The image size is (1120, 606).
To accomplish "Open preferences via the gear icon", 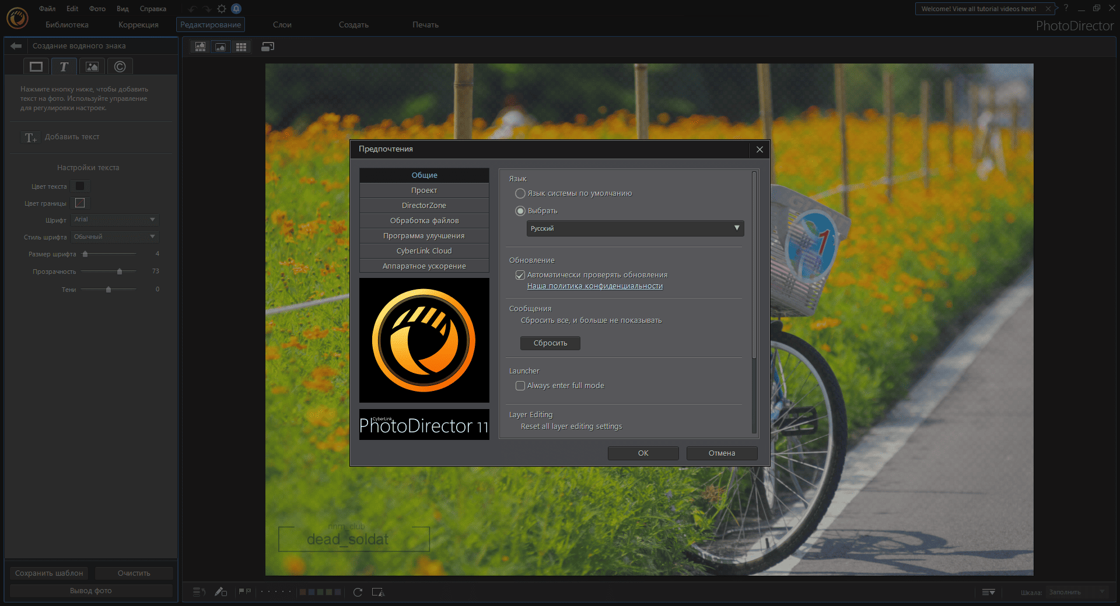I will (x=222, y=9).
